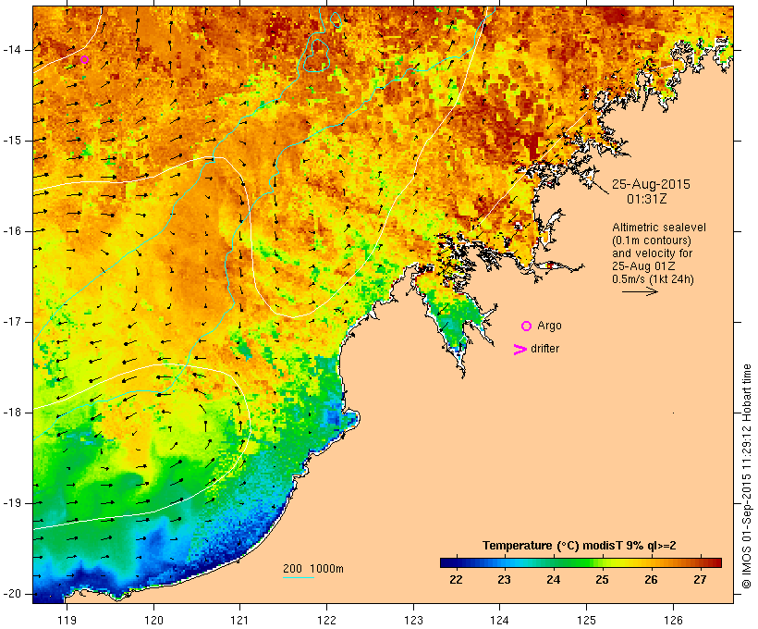
Task: Click the longitude axis label '121'
Action: point(239,620)
